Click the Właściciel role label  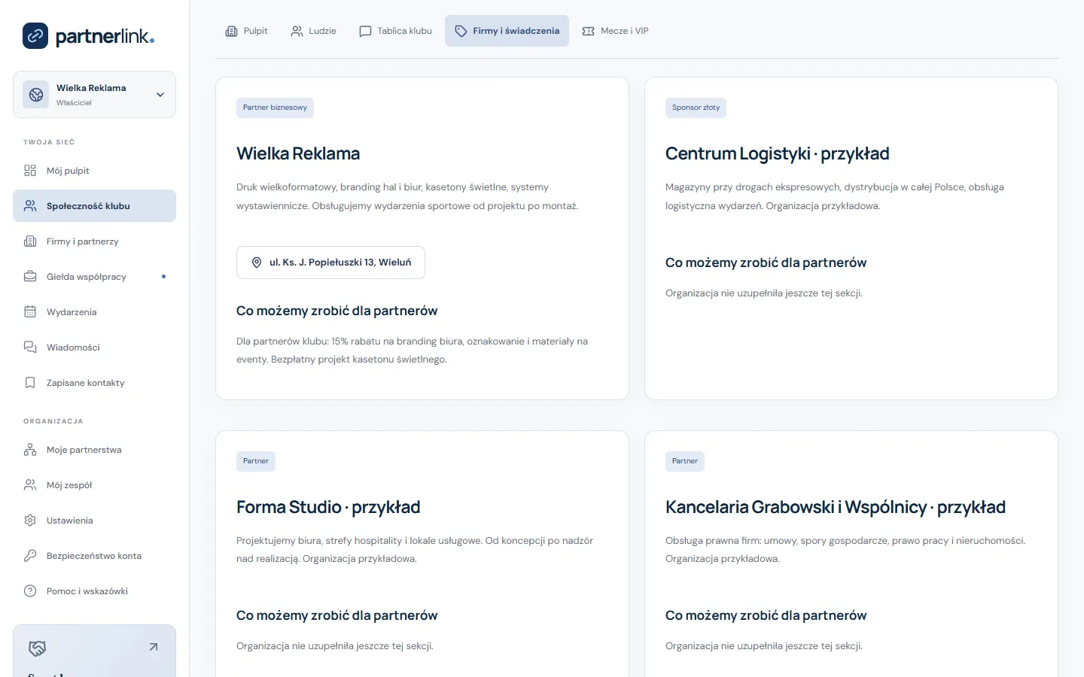(x=74, y=103)
